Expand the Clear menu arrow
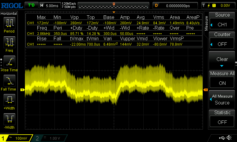This screenshot has width=237, height=142. 222,66
